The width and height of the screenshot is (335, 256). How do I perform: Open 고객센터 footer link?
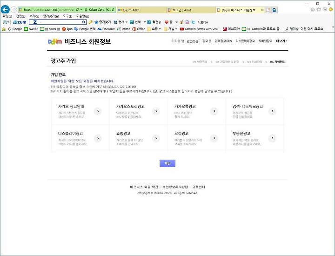click(x=199, y=187)
